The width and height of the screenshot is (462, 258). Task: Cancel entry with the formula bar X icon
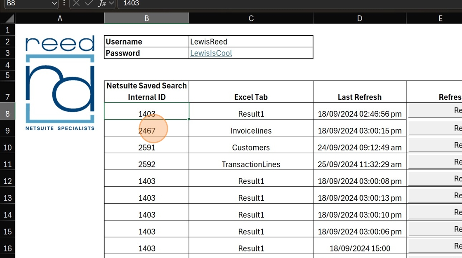pyautogui.click(x=76, y=3)
